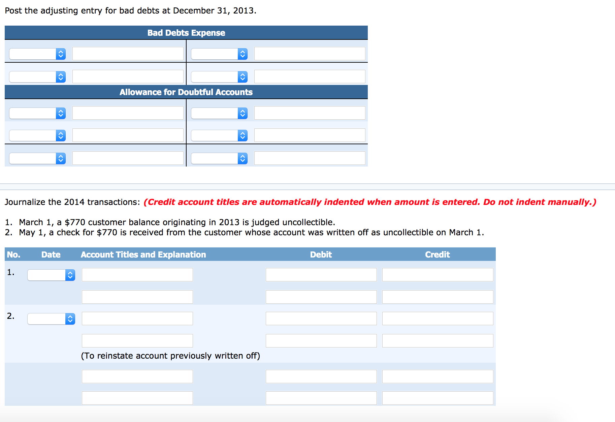Image resolution: width=615 pixels, height=422 pixels.
Task: Open the date selector for journal entry 2
Action: (51, 318)
